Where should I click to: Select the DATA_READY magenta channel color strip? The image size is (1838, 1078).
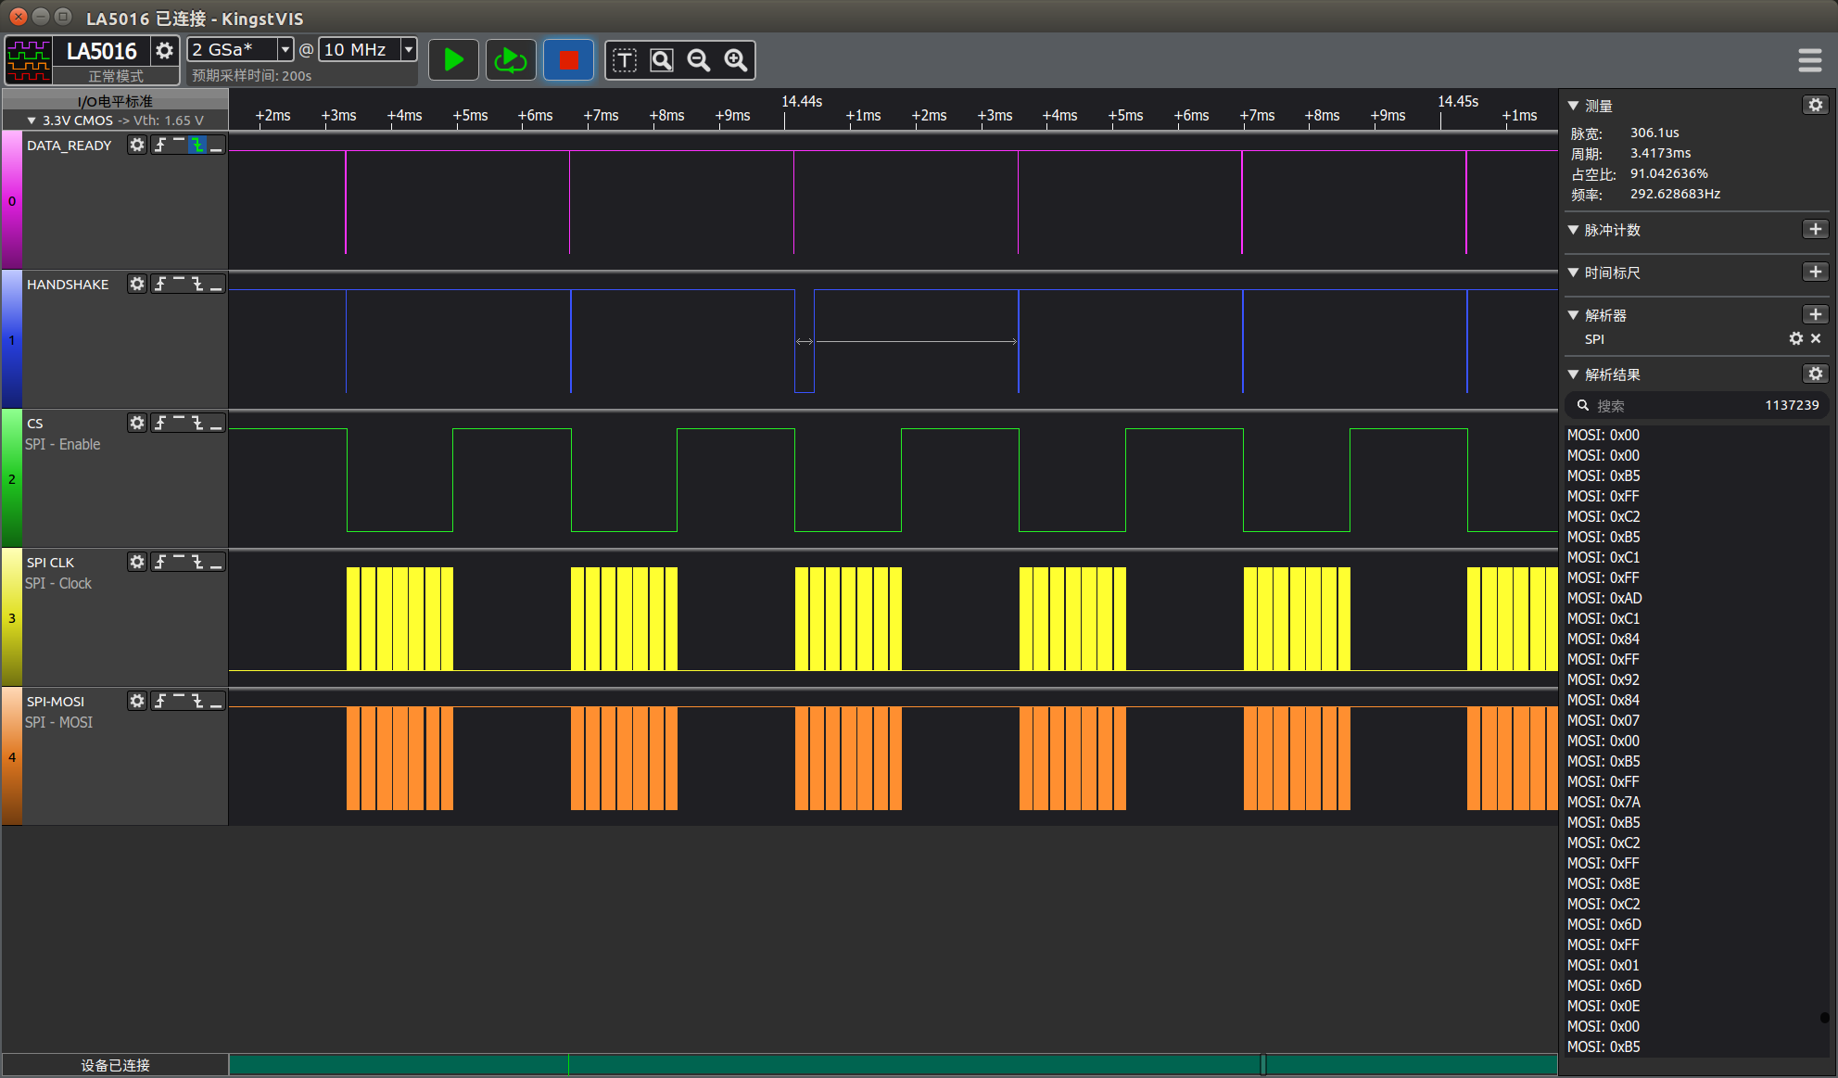pyautogui.click(x=12, y=200)
